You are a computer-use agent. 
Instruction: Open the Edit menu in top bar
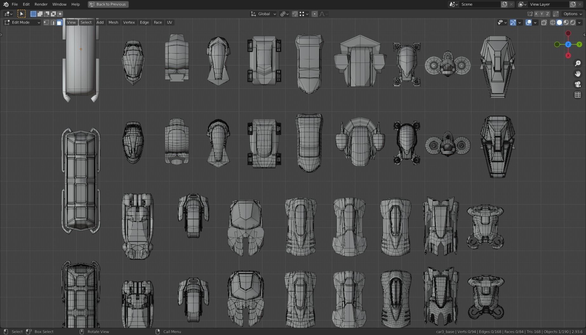(26, 4)
